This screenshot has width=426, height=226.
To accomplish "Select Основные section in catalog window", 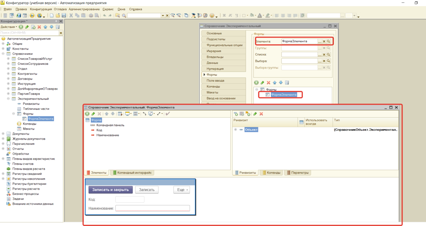I will [x=223, y=33].
